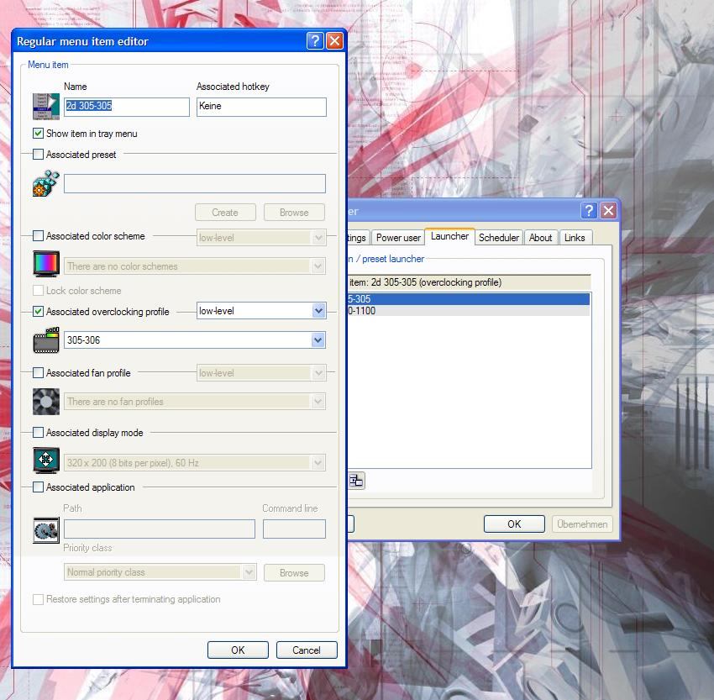714x700 pixels.
Task: Uncheck Show item in tray menu
Action: 39,134
